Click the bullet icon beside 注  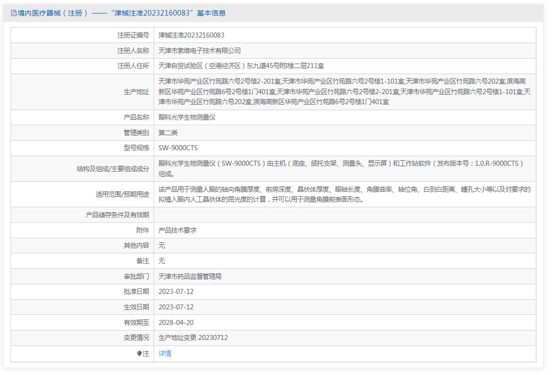[139, 353]
